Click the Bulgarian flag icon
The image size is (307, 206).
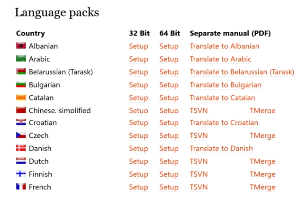(21, 84)
